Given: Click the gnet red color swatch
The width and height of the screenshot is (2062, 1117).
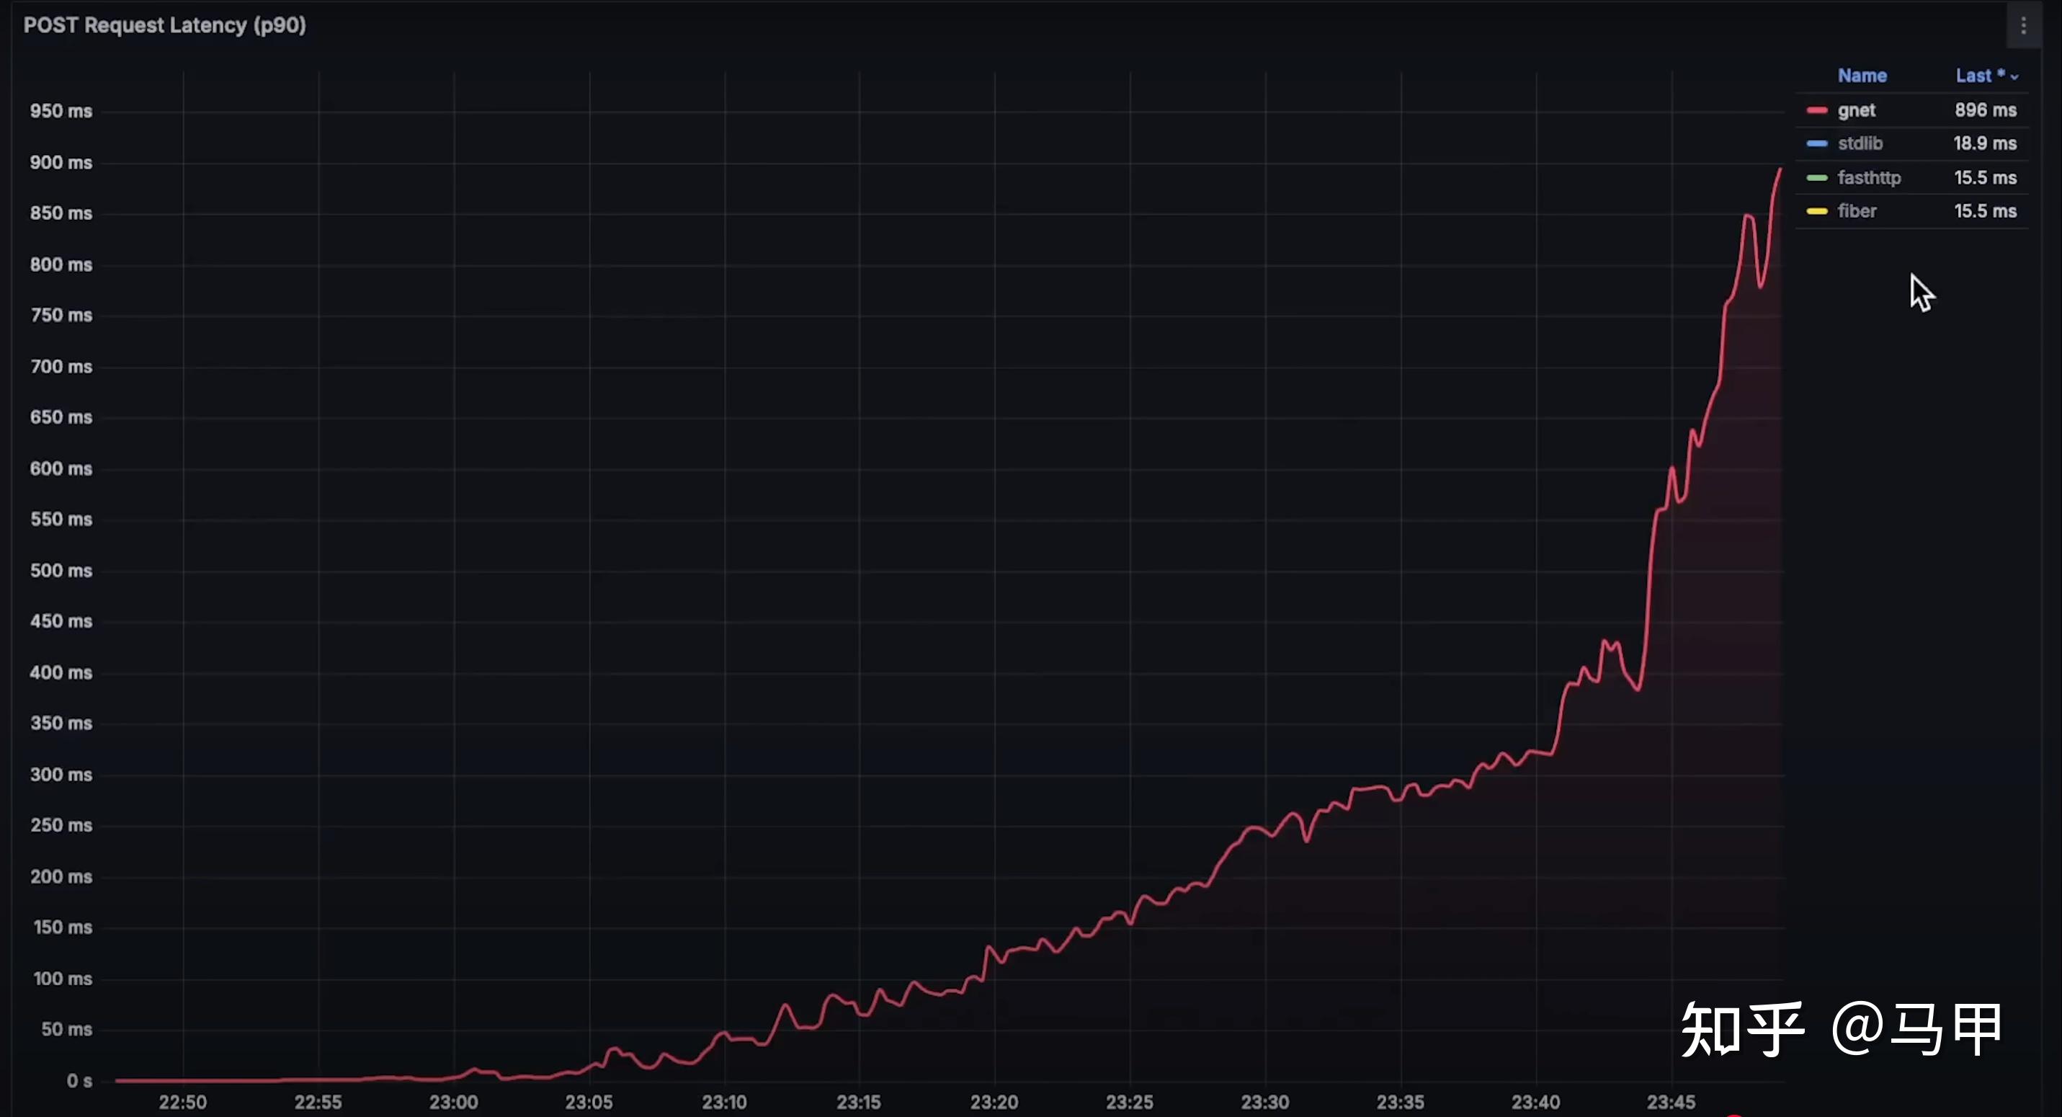Looking at the screenshot, I should pyautogui.click(x=1816, y=110).
